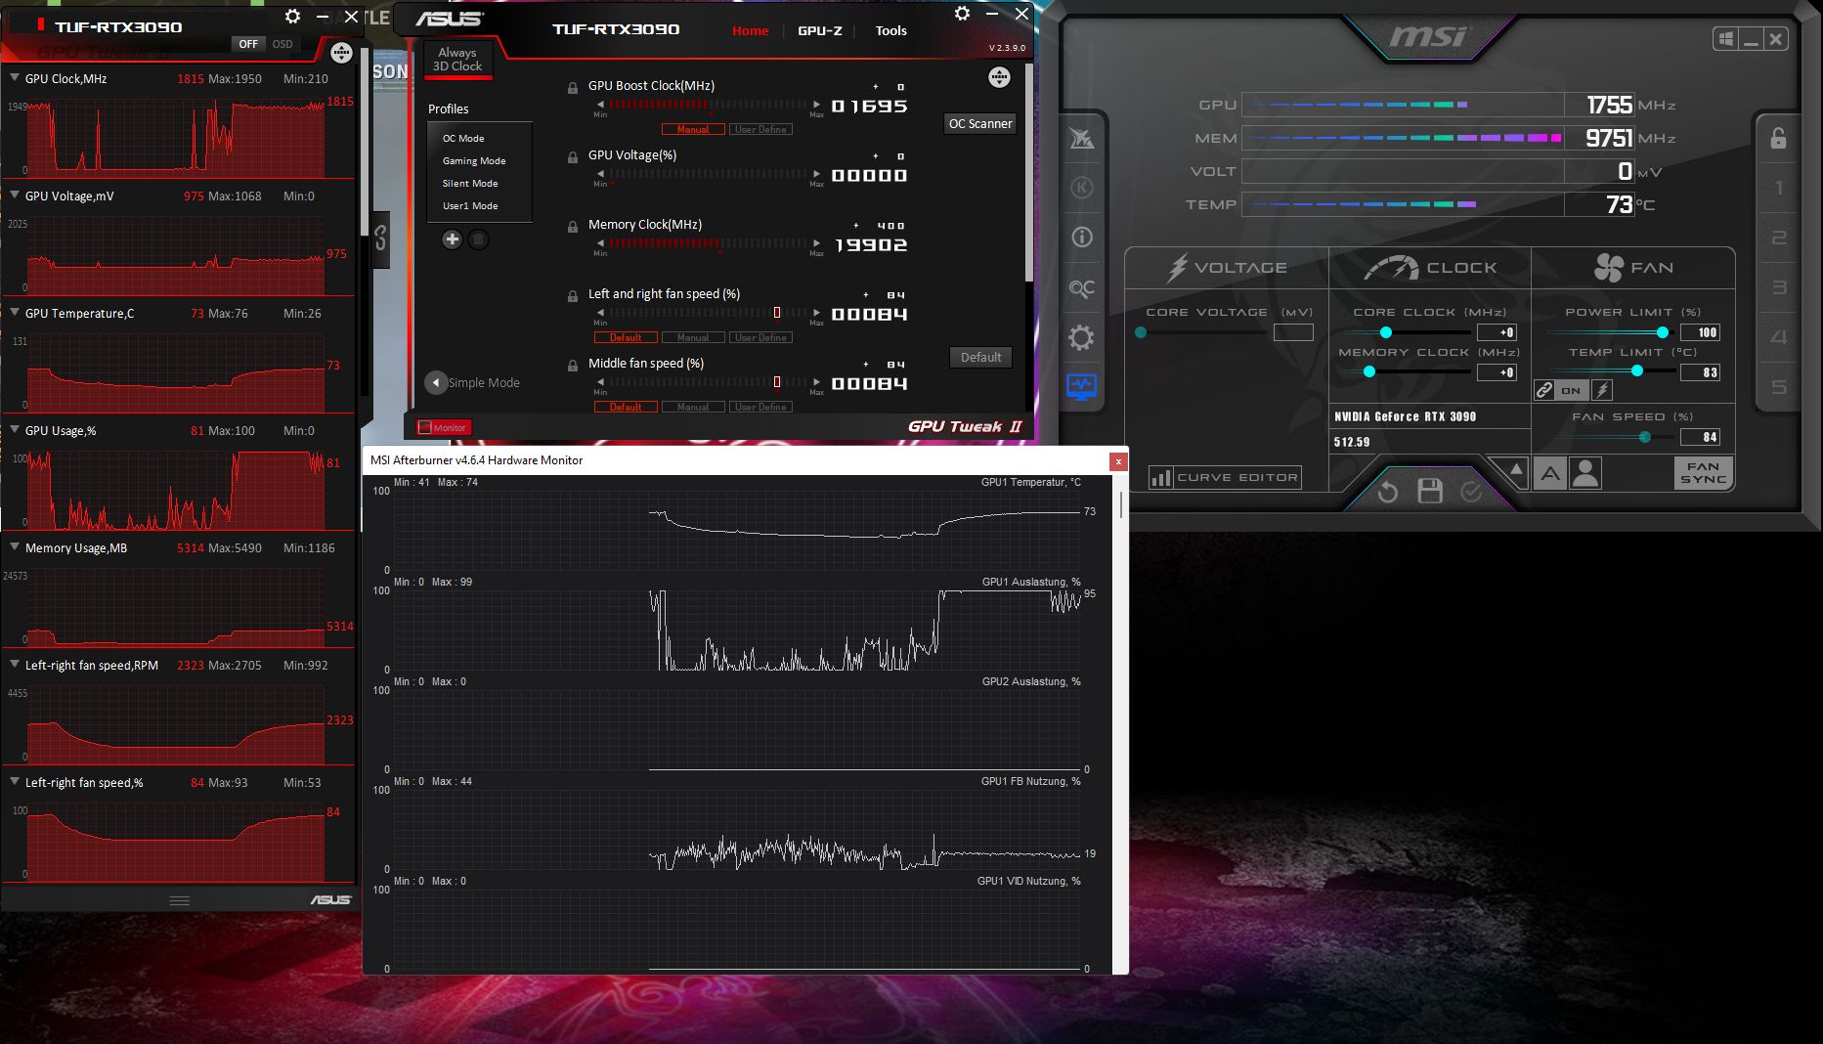Expand Afterburner fan panel with up arrow
Screen dimensions: 1823x1044
(1516, 470)
